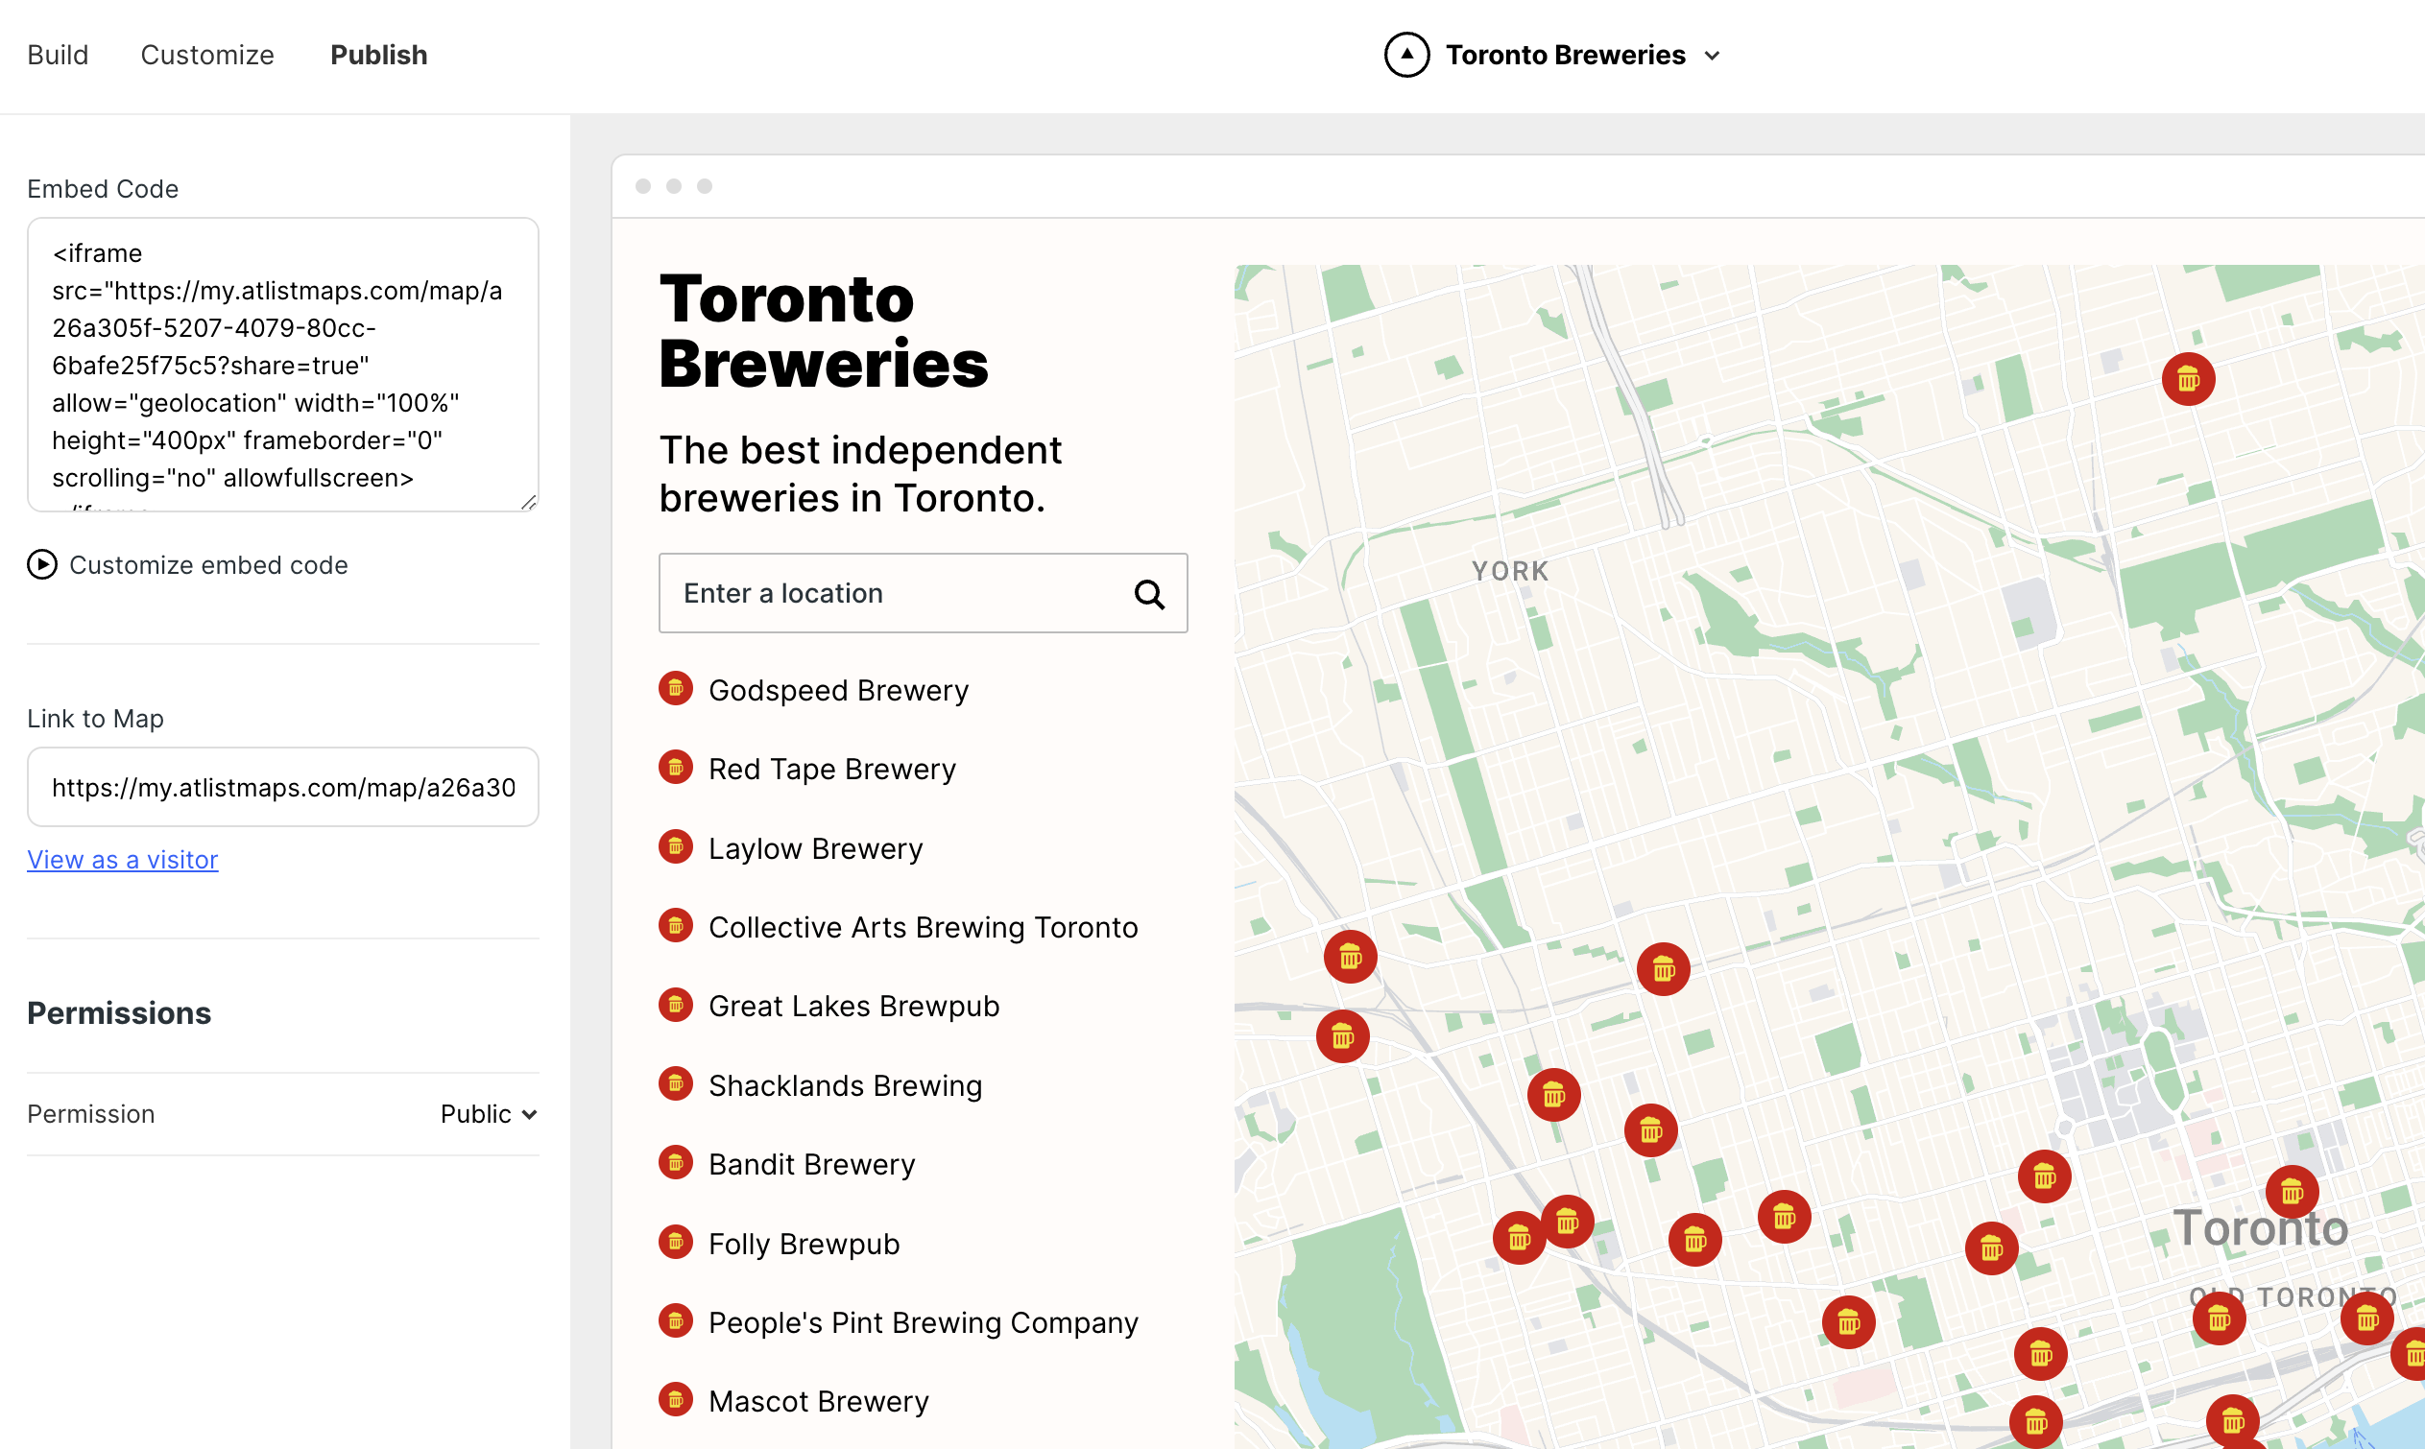Click the Atlist logo icon beside map title
The width and height of the screenshot is (2425, 1449).
coord(1406,55)
